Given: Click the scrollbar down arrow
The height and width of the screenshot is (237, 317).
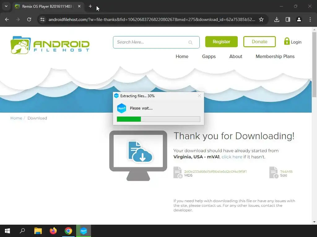Looking at the screenshot, I should pyautogui.click(x=315, y=222).
